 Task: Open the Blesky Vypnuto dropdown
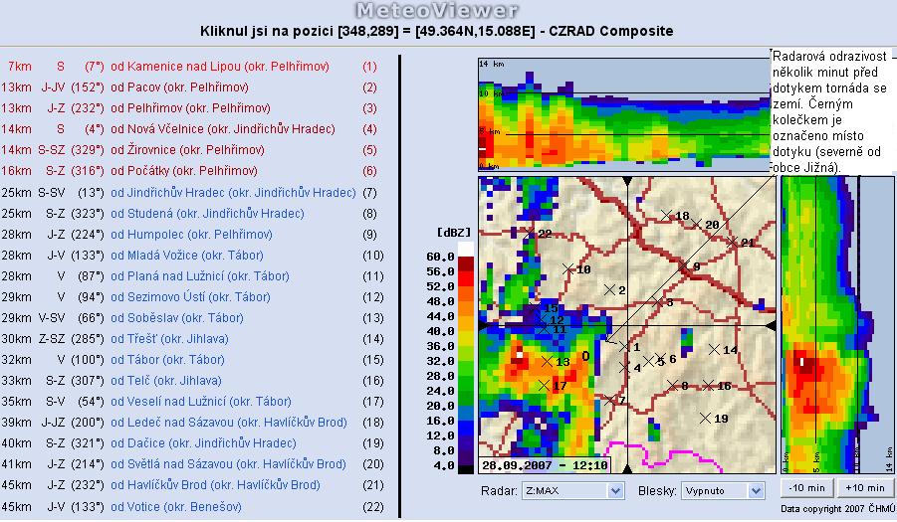[x=723, y=491]
